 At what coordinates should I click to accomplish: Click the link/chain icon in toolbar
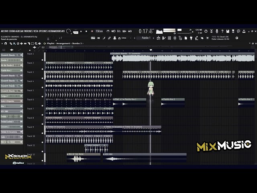109,38
